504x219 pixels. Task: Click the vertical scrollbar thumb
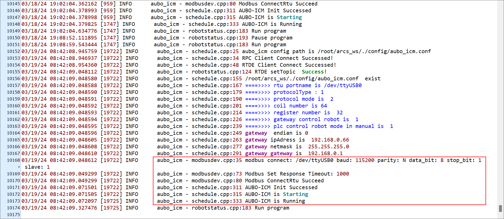pyautogui.click(x=500, y=208)
